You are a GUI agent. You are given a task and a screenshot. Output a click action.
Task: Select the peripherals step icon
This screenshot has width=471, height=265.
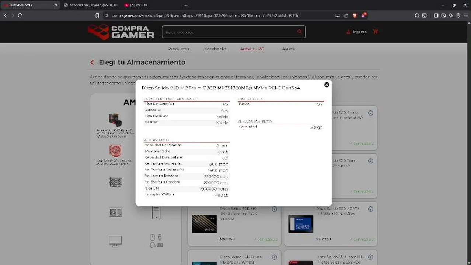coord(156,241)
